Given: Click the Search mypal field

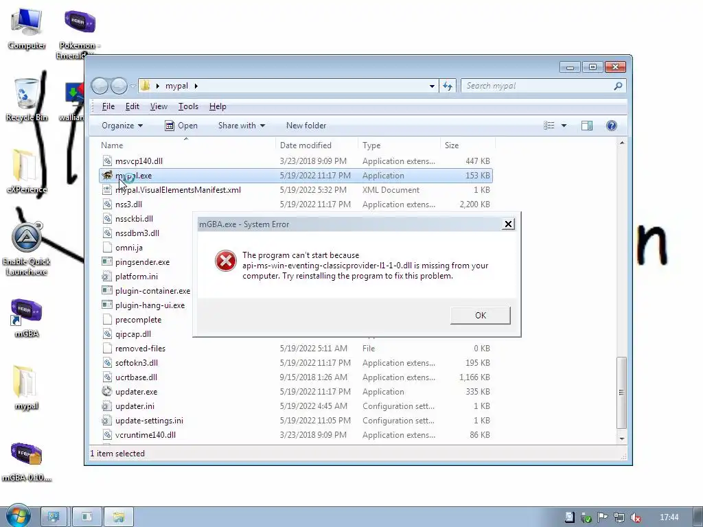Looking at the screenshot, I should (538, 86).
